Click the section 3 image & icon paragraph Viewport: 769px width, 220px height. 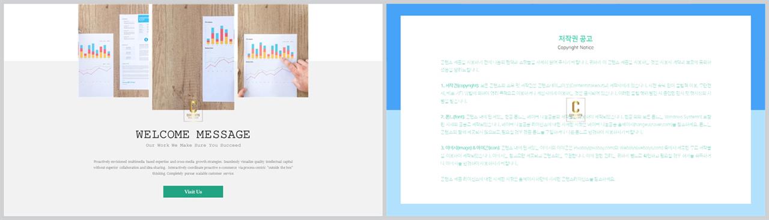pos(576,156)
